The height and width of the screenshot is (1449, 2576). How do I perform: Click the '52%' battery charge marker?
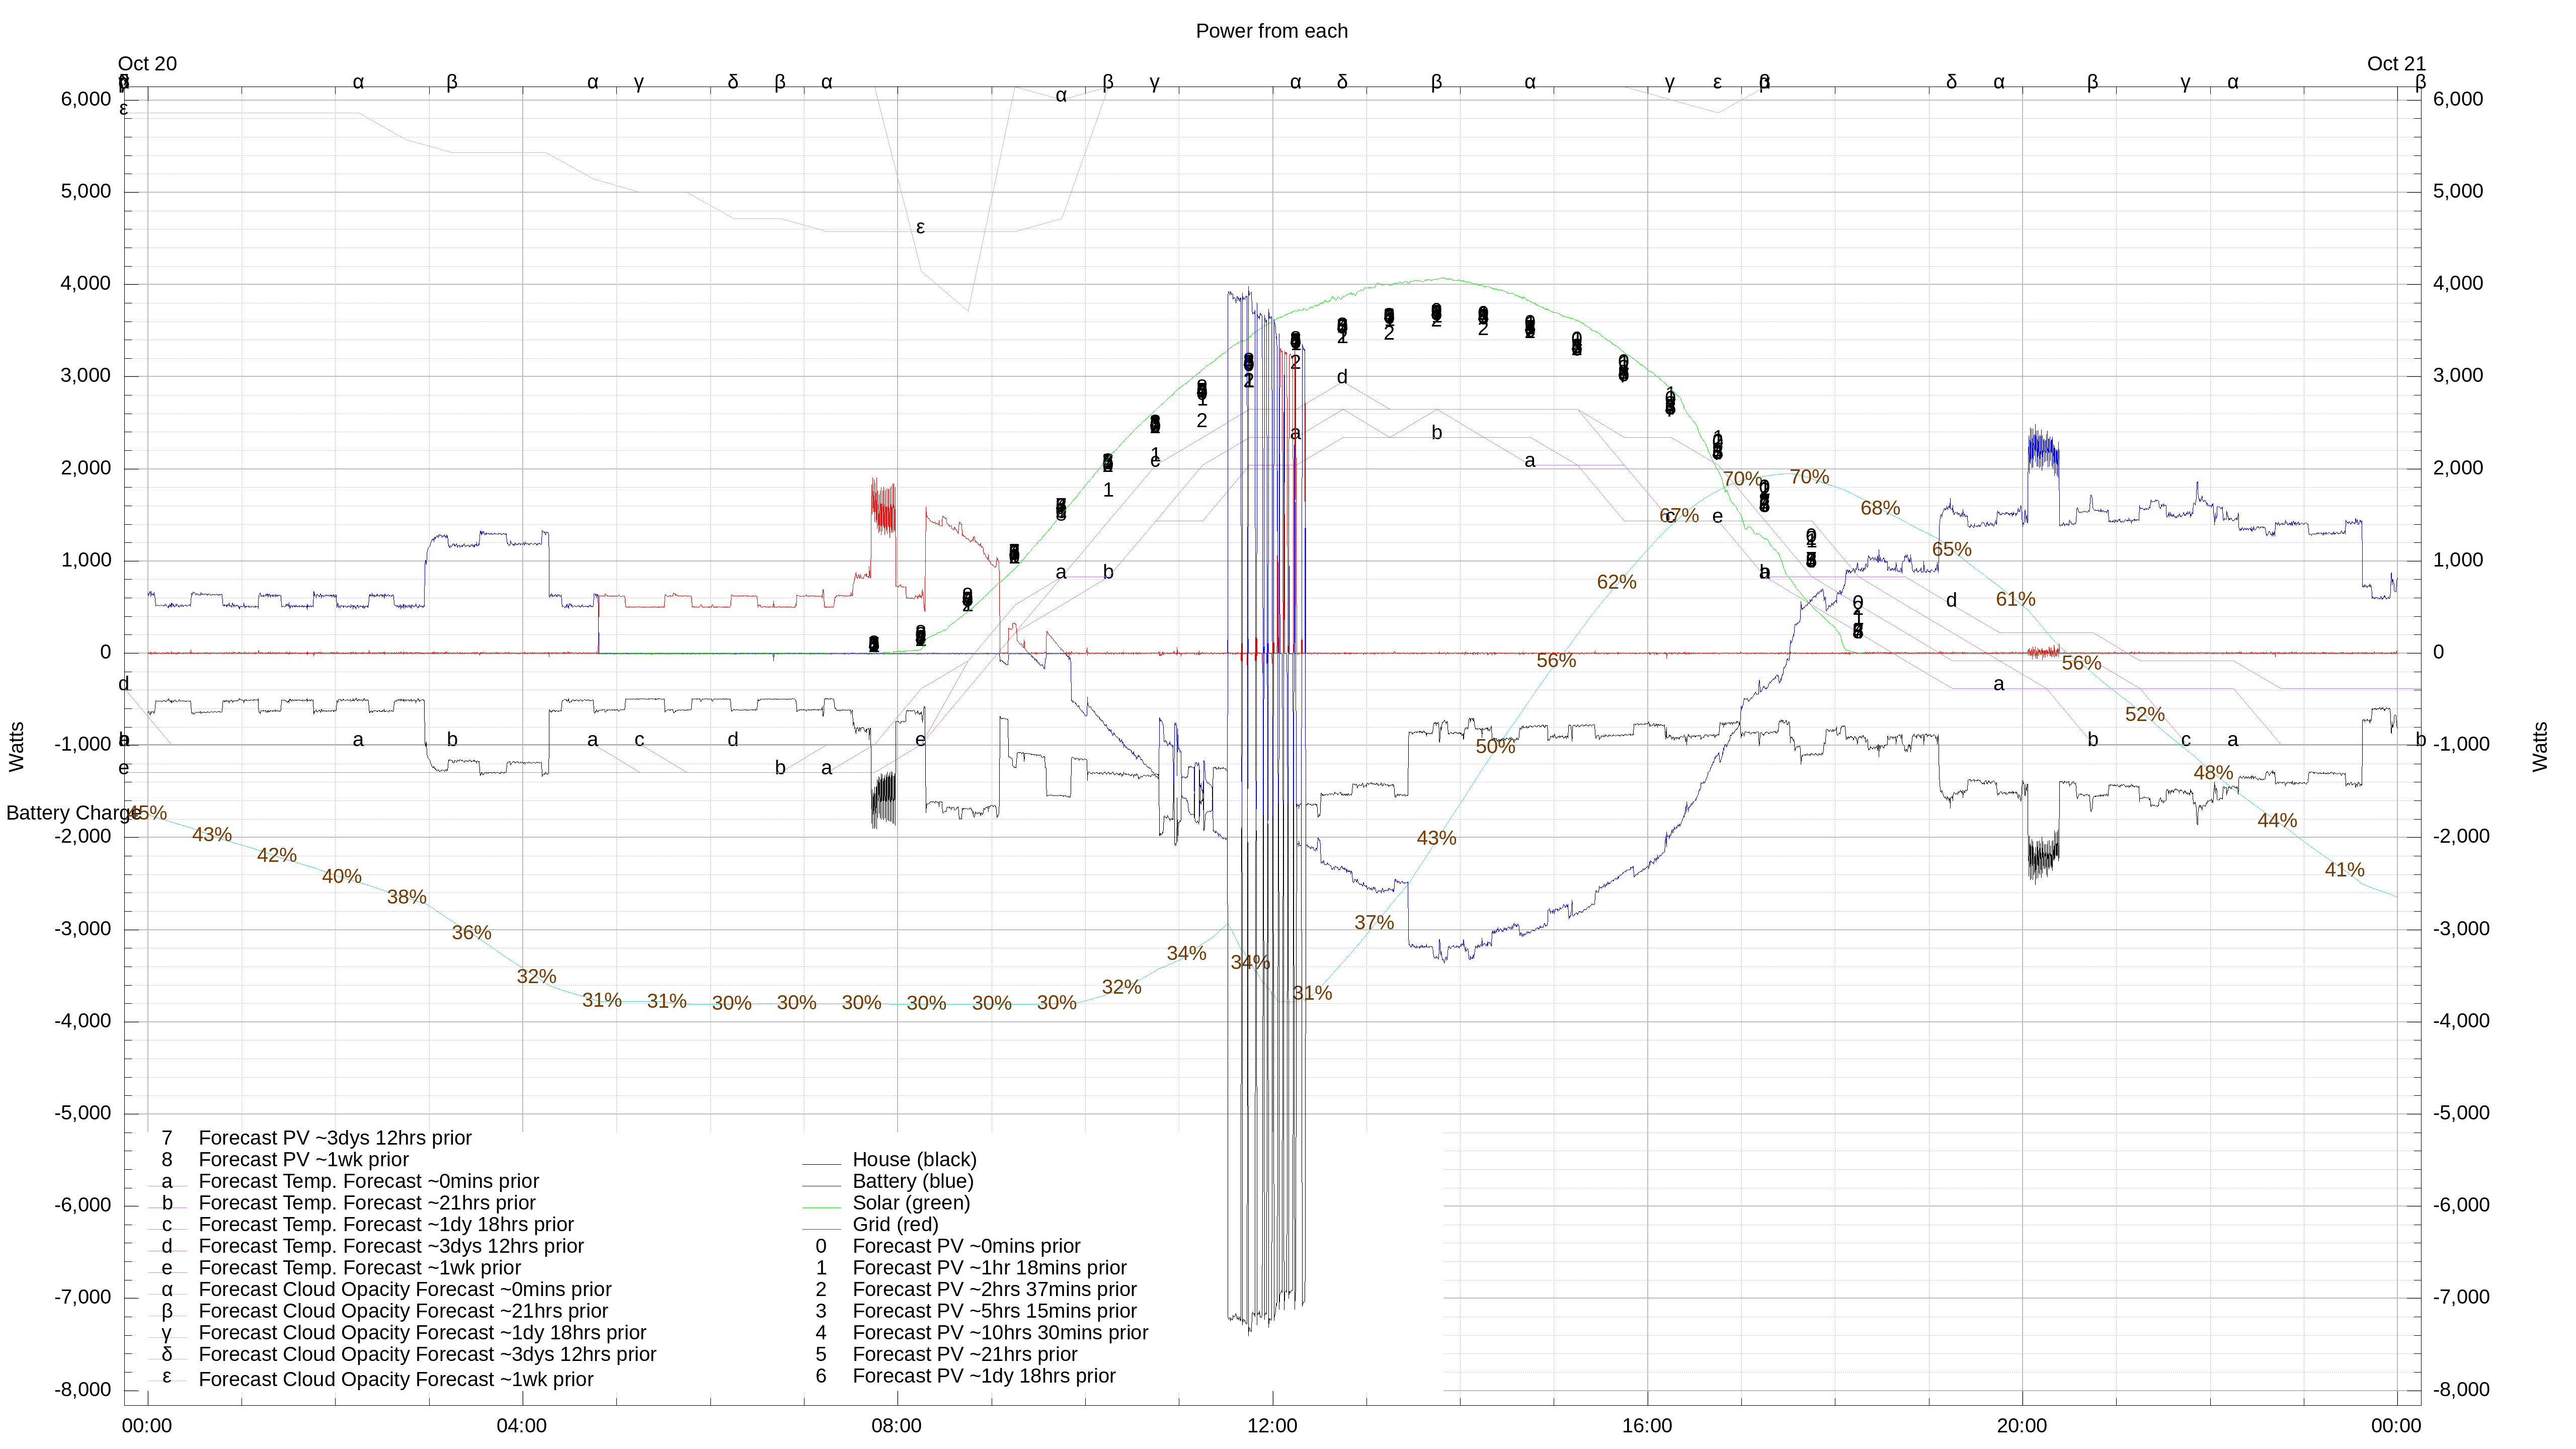pos(2144,715)
